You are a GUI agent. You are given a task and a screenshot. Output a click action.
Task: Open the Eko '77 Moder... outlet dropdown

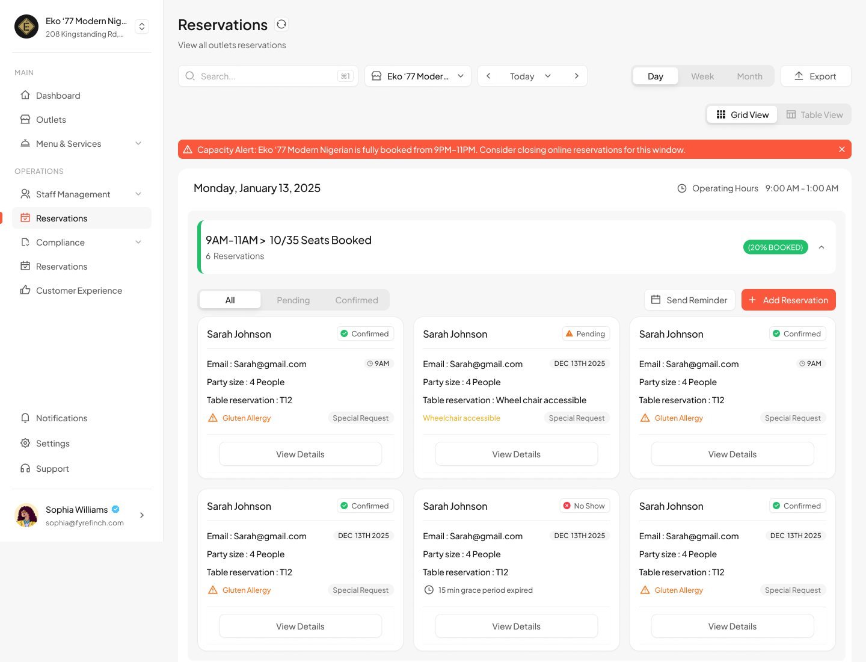pyautogui.click(x=418, y=76)
